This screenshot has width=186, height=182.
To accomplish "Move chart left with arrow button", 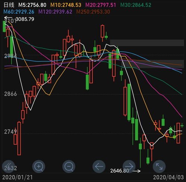I will point(99,166).
